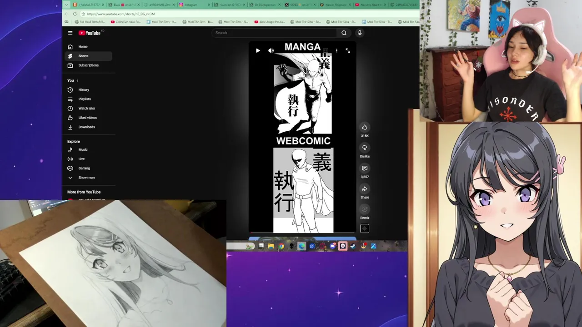Viewport: 582px width, 327px height.
Task: Open Downloads
Action: 89,127
